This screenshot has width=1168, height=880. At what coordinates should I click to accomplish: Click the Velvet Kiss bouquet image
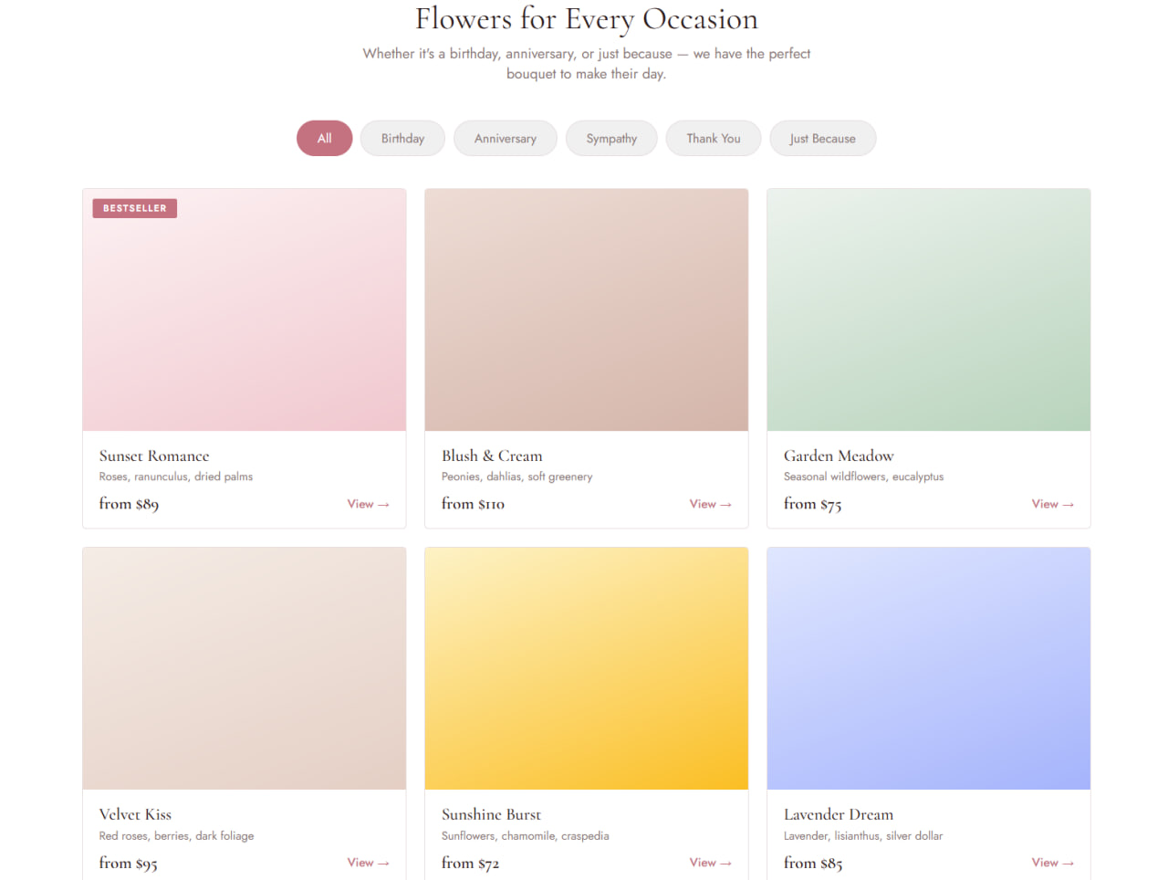point(244,668)
